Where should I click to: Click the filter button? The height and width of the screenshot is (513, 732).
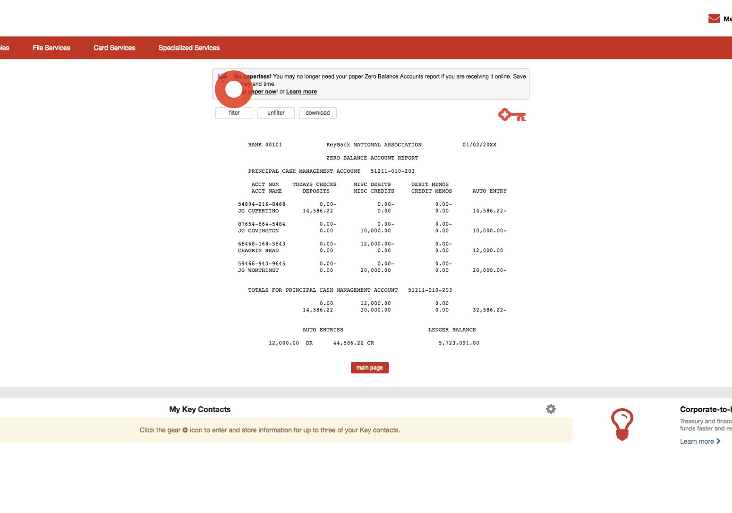(234, 113)
